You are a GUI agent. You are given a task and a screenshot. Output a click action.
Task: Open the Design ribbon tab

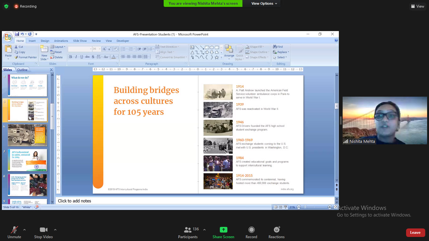pos(45,41)
